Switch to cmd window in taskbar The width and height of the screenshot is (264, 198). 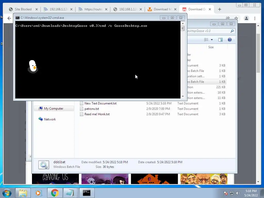coord(87,193)
